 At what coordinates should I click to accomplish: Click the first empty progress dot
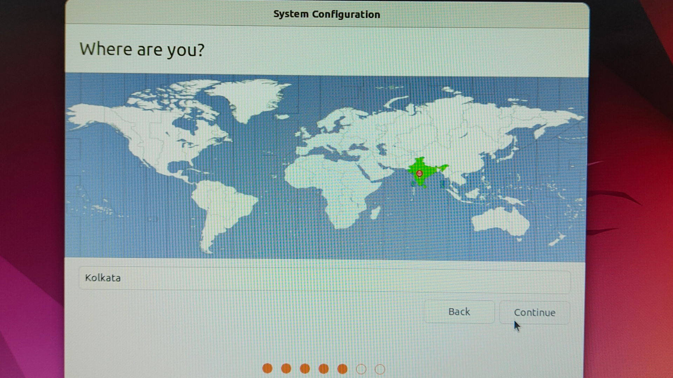[x=361, y=369]
